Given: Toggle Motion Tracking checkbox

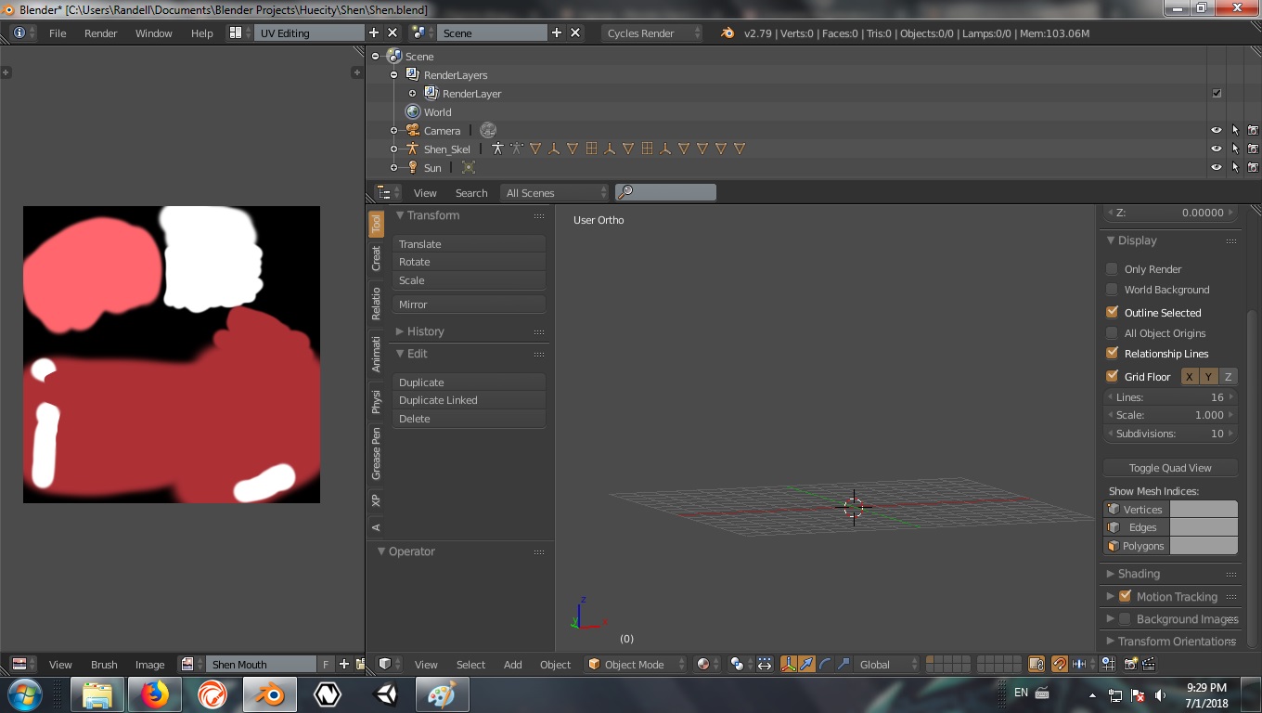Looking at the screenshot, I should coord(1125,596).
